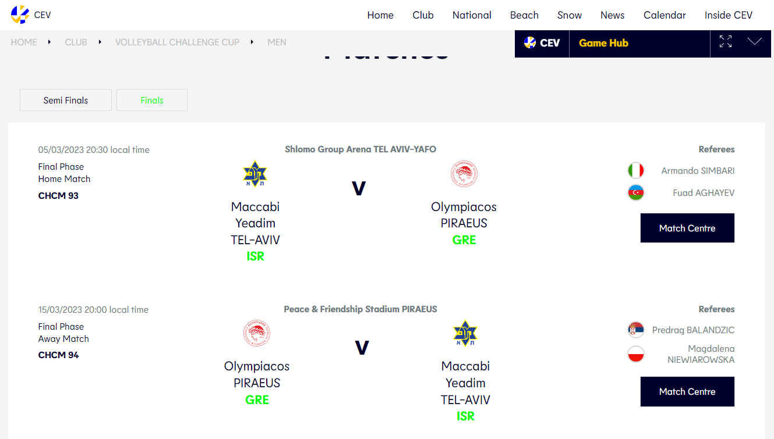Click Olympiacos logo in second match
Image resolution: width=774 pixels, height=439 pixels.
[257, 333]
